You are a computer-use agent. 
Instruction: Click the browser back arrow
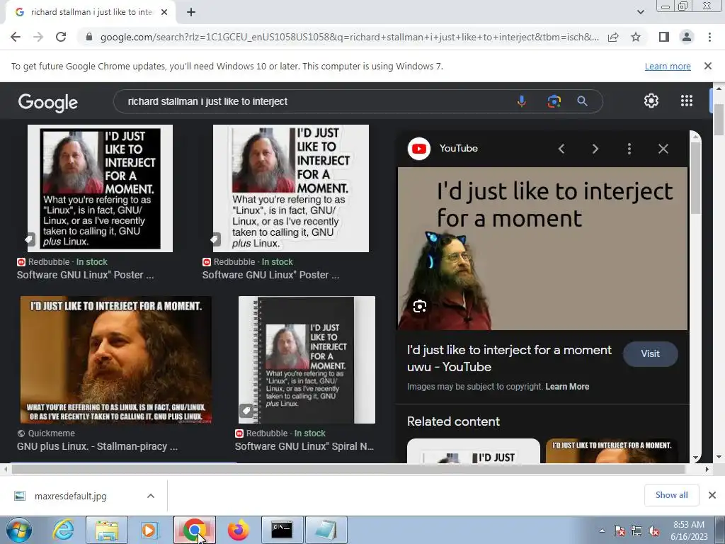[x=16, y=37]
